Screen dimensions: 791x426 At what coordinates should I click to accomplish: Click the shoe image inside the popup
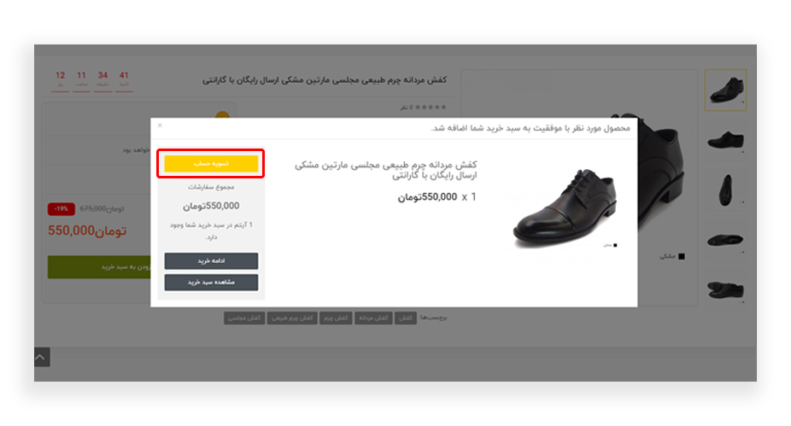(565, 207)
